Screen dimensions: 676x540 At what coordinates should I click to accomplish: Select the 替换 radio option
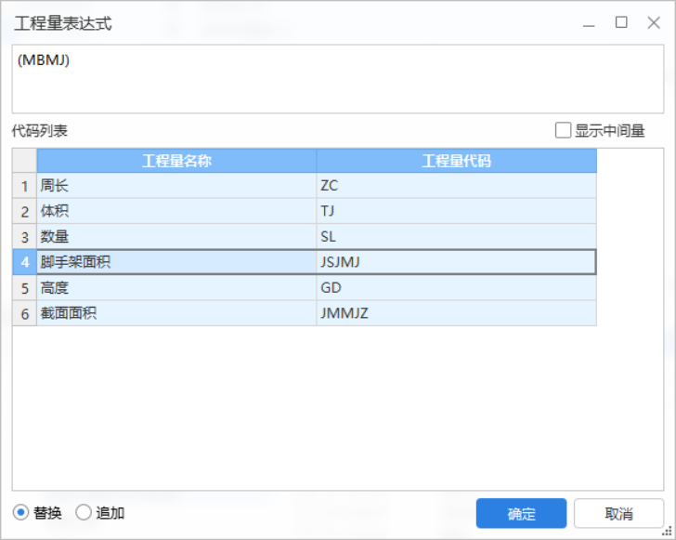pos(20,513)
